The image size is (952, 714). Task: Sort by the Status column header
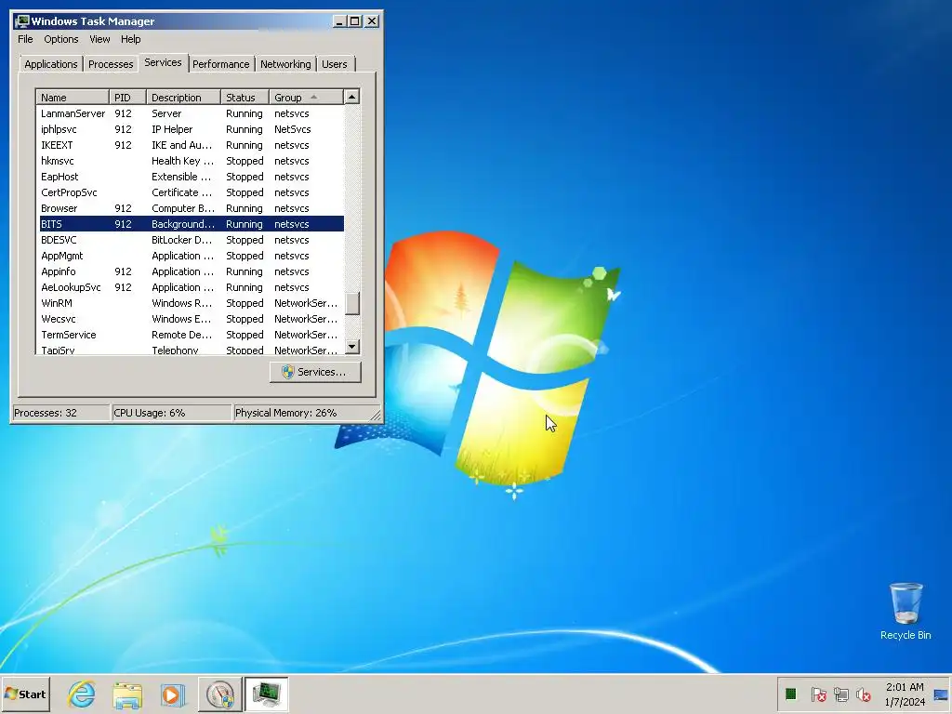coord(245,98)
